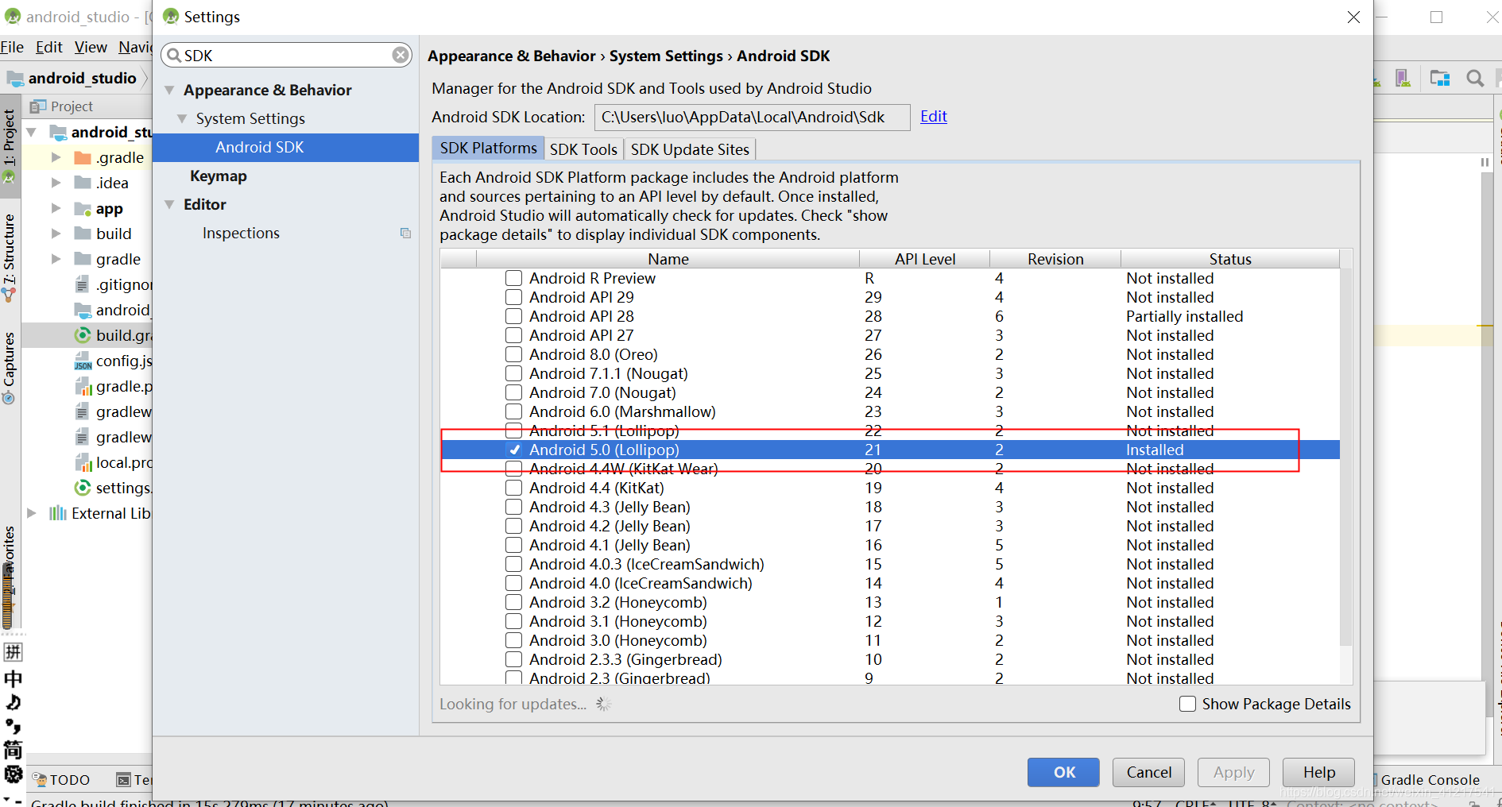Select the gradle.properties file icon

click(x=83, y=387)
